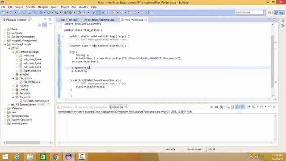Toggle Show Console on standard error change
The width and height of the screenshot is (286, 161).
[242, 107]
